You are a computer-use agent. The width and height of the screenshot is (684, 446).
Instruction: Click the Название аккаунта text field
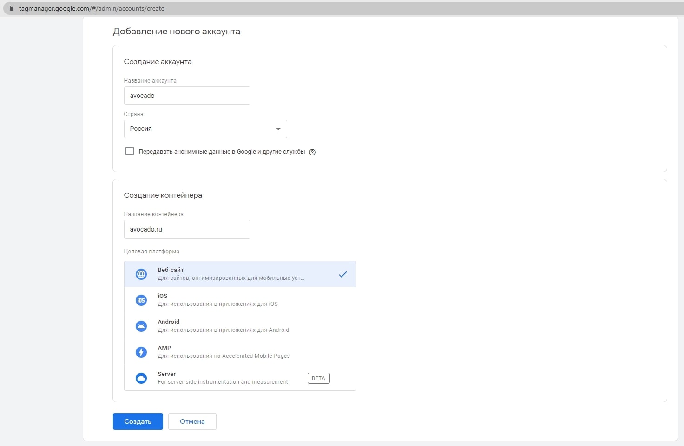click(187, 96)
